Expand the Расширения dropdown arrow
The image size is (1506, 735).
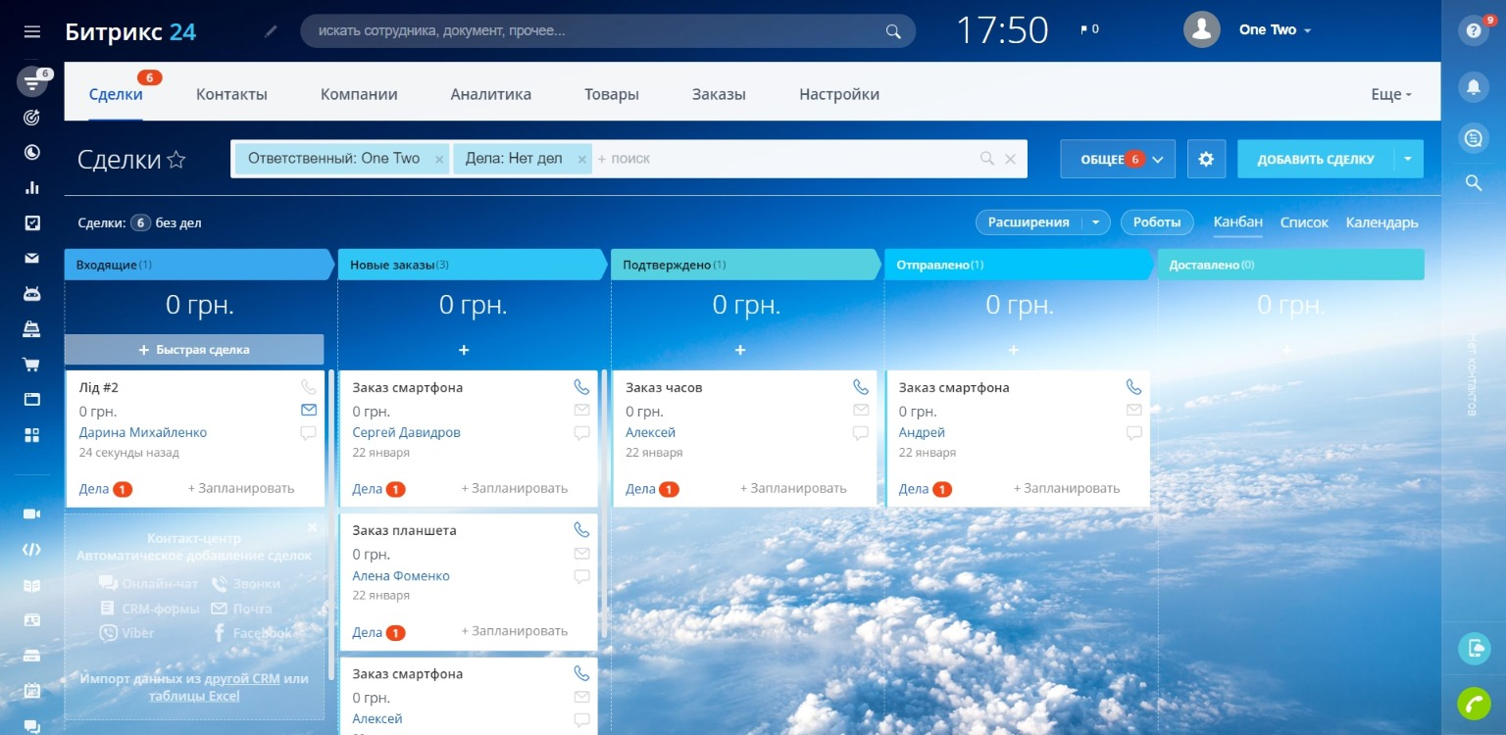1095,222
